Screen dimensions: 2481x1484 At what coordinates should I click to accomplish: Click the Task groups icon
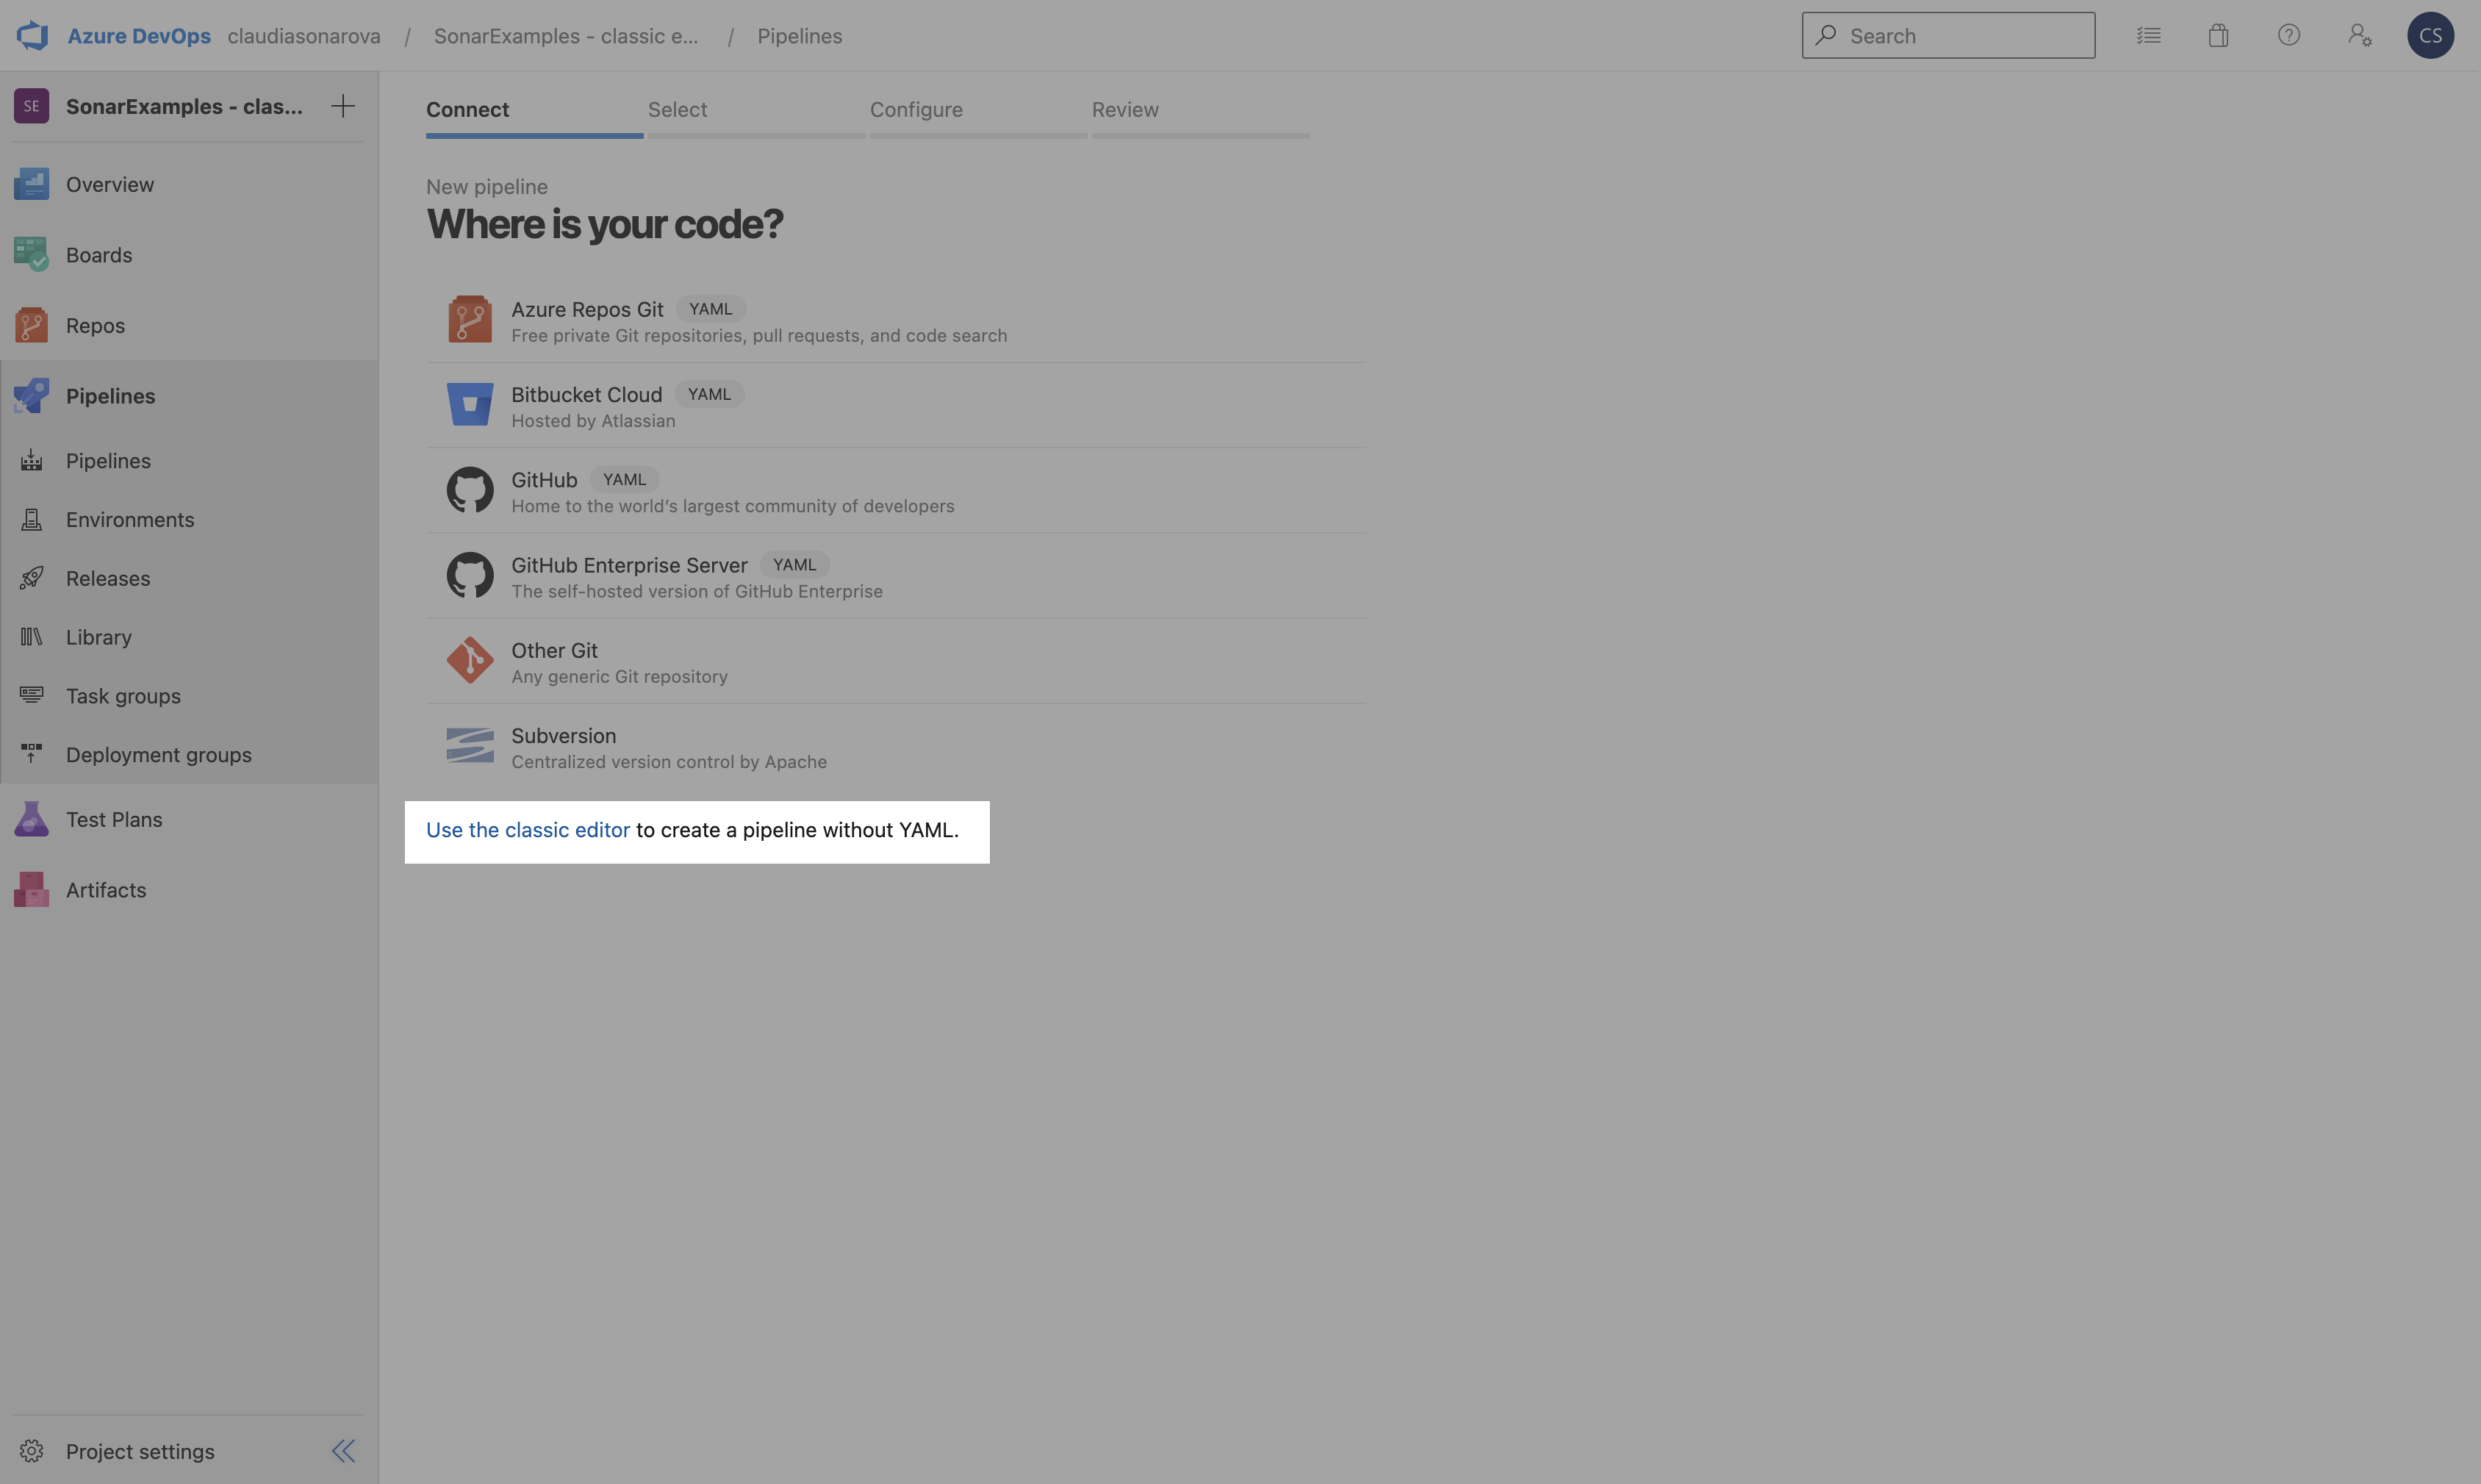point(31,695)
